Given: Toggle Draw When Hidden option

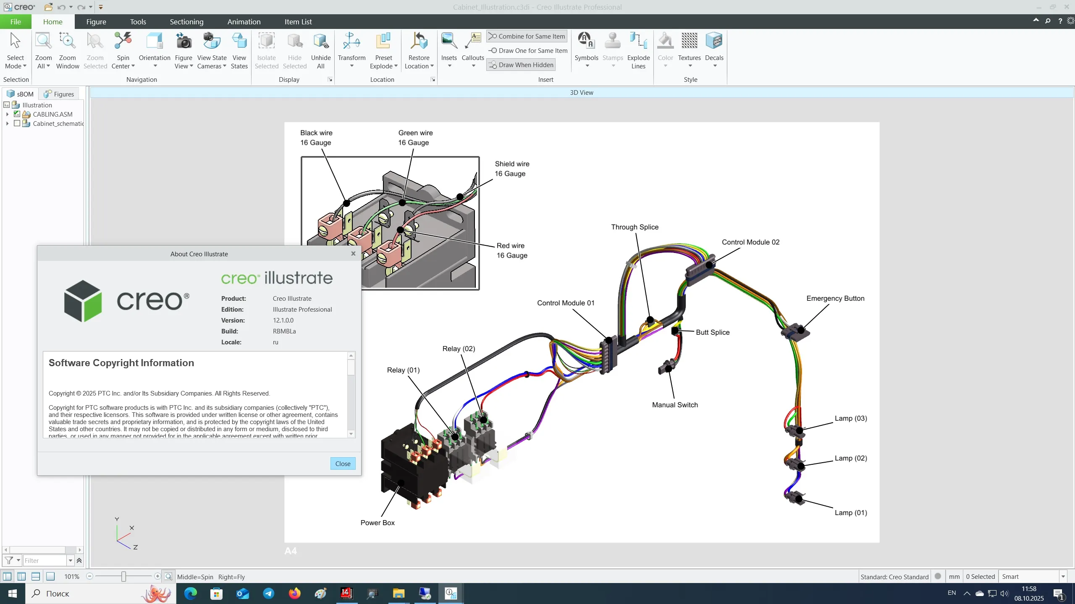Looking at the screenshot, I should [521, 65].
